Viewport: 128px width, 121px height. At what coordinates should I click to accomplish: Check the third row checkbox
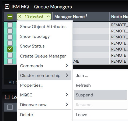pos(10,37)
